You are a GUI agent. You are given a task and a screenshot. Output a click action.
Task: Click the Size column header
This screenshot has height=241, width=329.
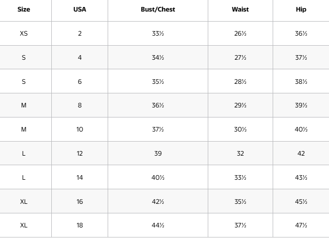coord(24,10)
